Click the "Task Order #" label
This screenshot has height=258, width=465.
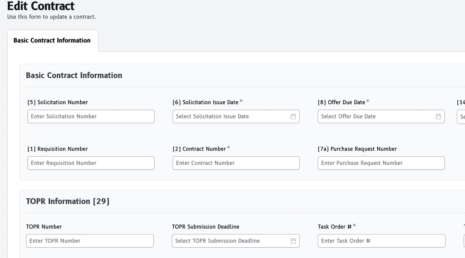pos(335,227)
